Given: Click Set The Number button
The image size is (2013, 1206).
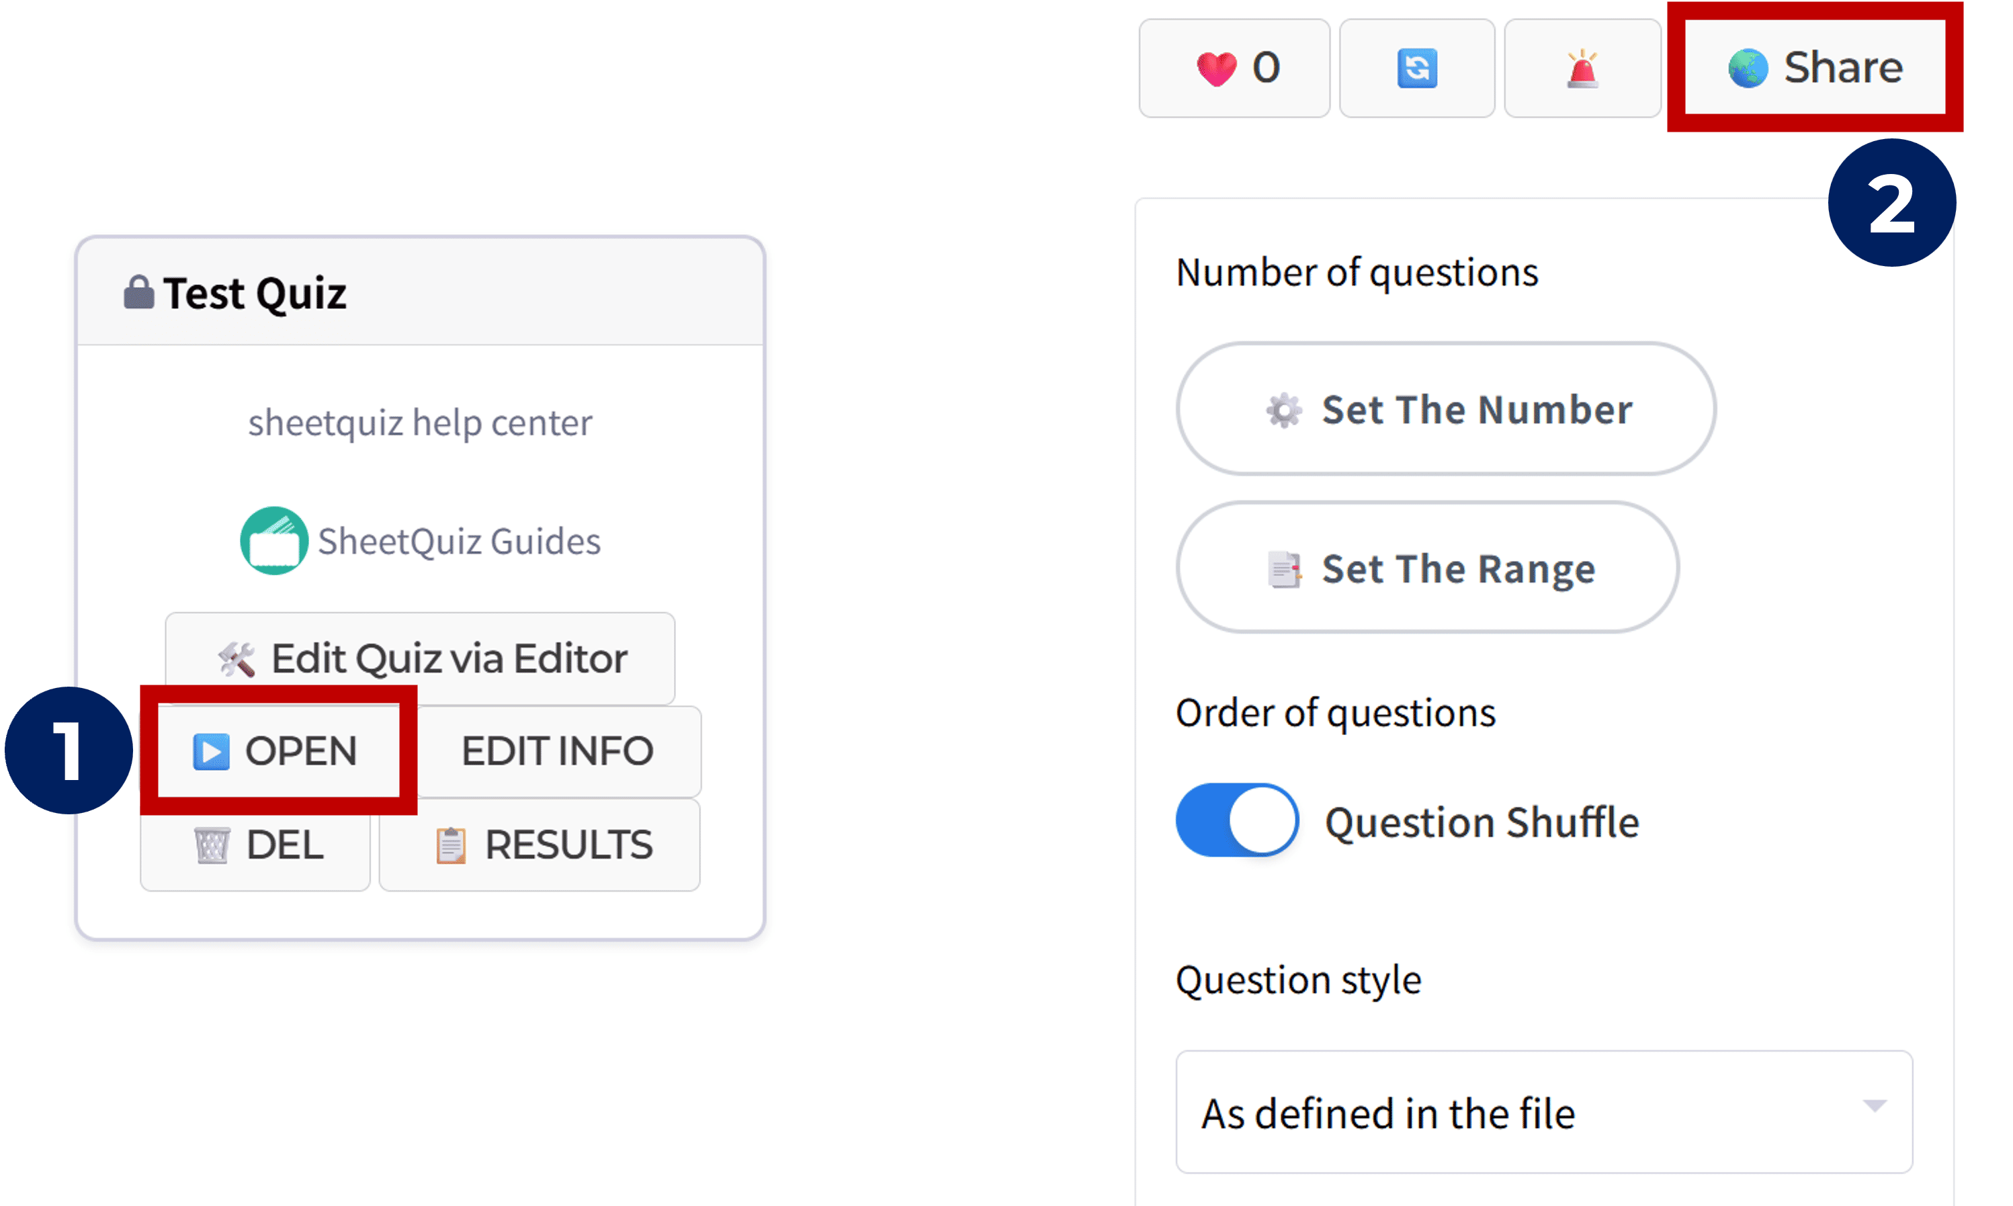Looking at the screenshot, I should pyautogui.click(x=1445, y=408).
